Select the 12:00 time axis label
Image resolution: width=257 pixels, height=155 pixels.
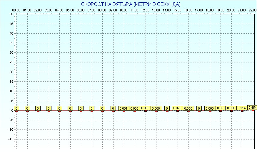pos(145,10)
